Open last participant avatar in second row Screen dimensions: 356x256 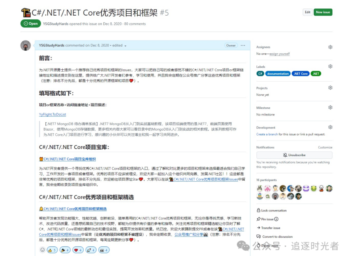pos(298,196)
